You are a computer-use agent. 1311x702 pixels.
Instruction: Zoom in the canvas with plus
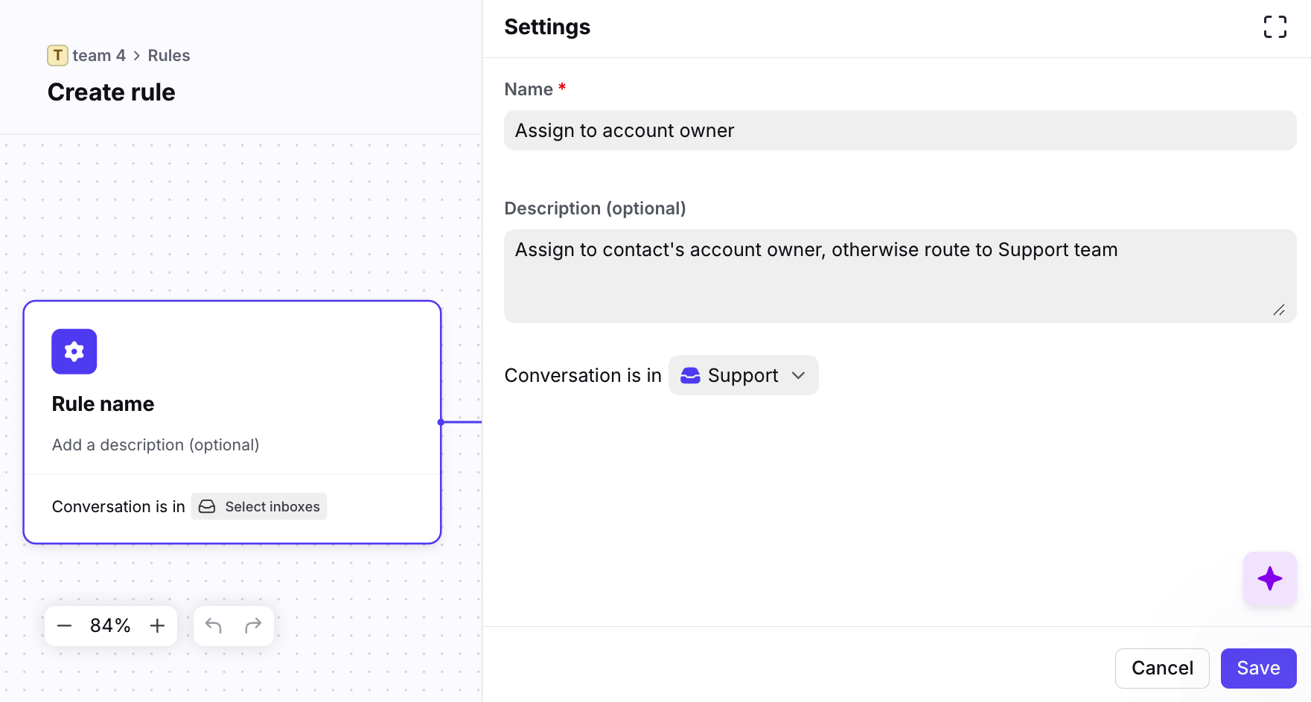(157, 625)
